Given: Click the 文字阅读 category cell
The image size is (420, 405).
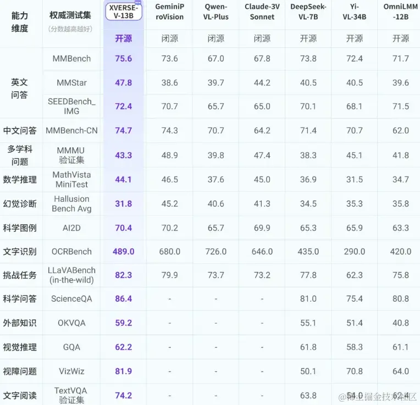Looking at the screenshot, I should click(20, 395).
